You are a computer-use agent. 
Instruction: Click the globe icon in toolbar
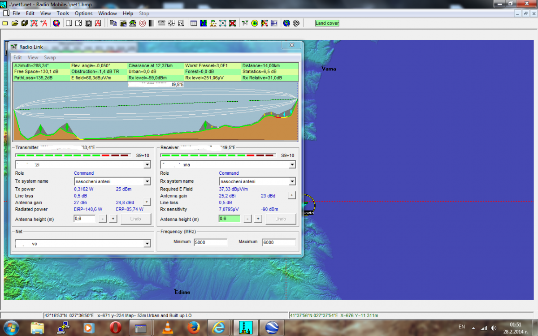286,23
